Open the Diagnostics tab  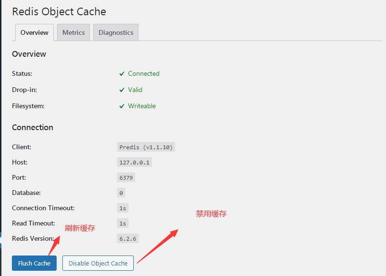coord(116,32)
